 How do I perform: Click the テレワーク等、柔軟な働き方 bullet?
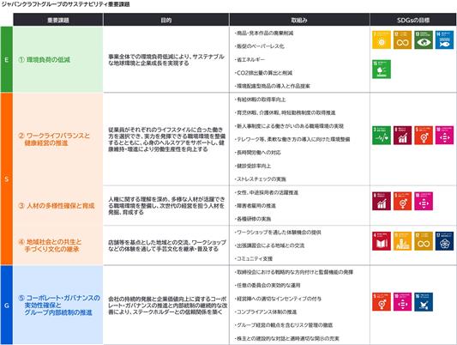tap(292, 139)
